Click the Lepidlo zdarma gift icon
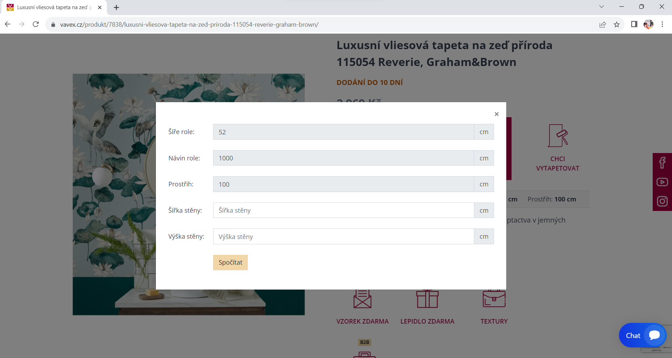This screenshot has height=358, width=672. click(x=427, y=299)
